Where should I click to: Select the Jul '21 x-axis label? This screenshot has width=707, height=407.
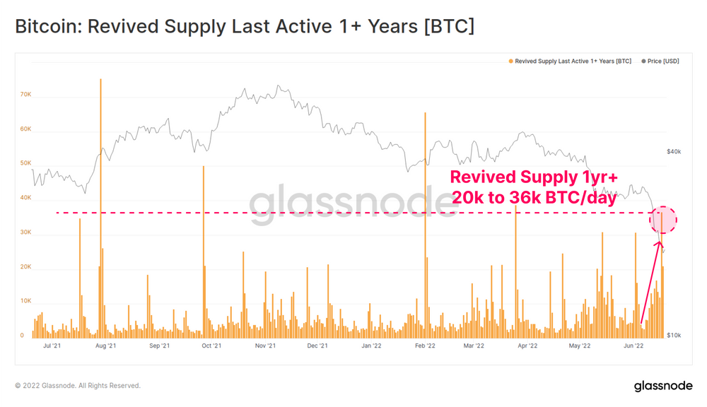pos(52,346)
